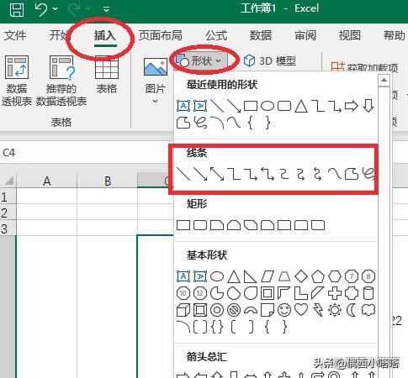Select Lightning Bolt under 基本形状
Screen dimensions: 408x378
[318, 310]
